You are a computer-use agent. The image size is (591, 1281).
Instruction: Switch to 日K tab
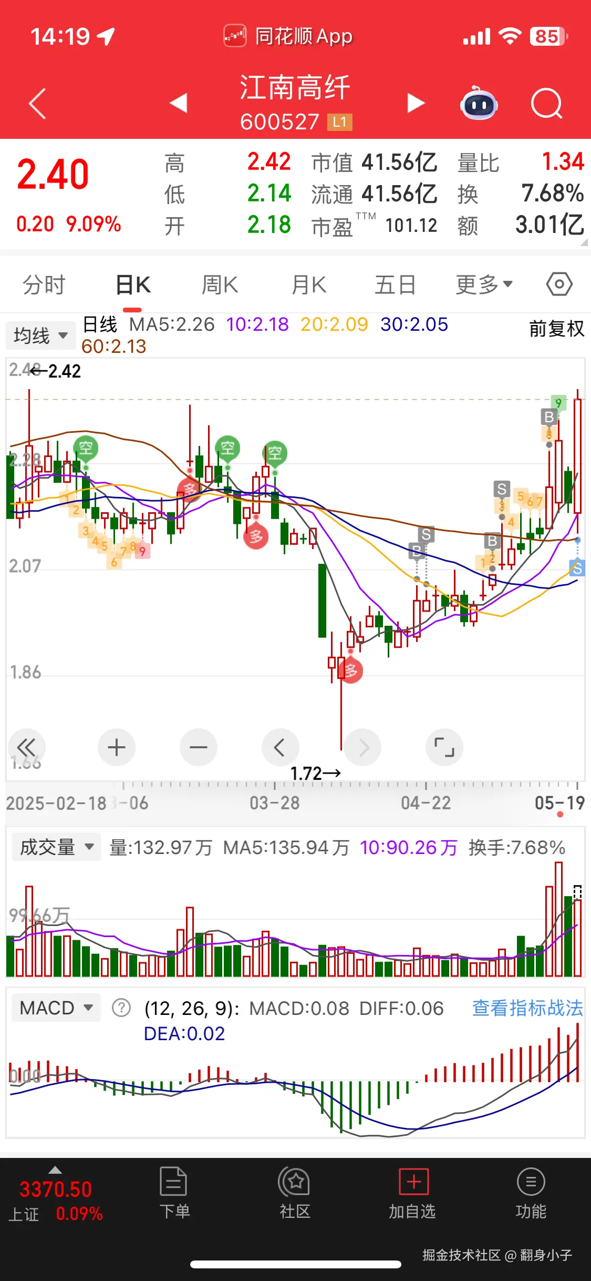click(133, 284)
